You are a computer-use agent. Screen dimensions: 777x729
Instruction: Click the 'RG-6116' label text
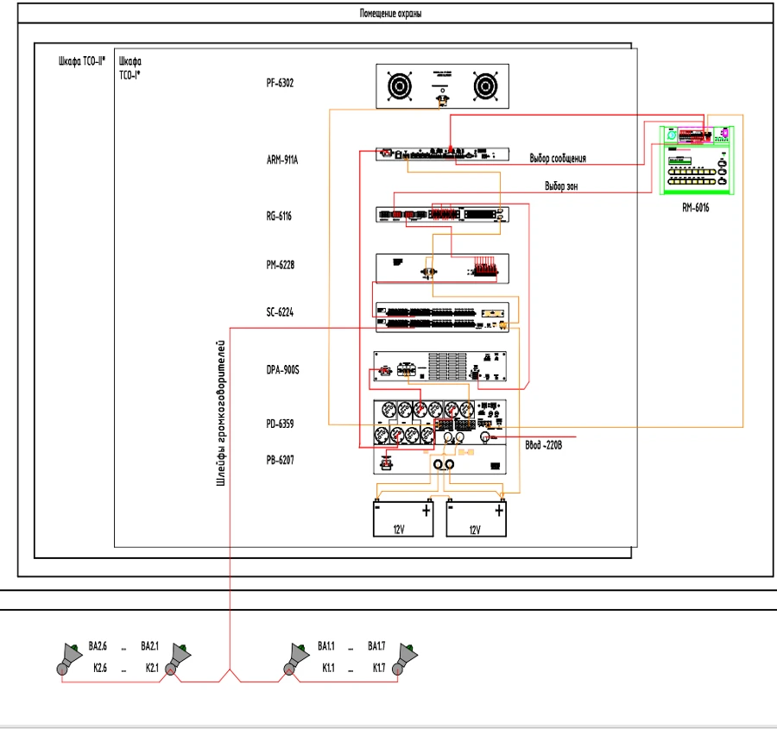279,217
